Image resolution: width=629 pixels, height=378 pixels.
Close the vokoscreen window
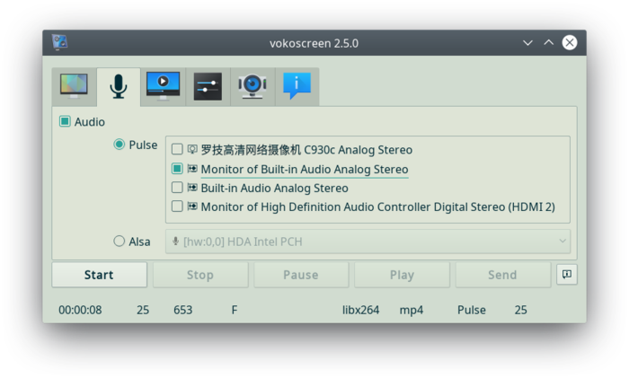coord(569,42)
